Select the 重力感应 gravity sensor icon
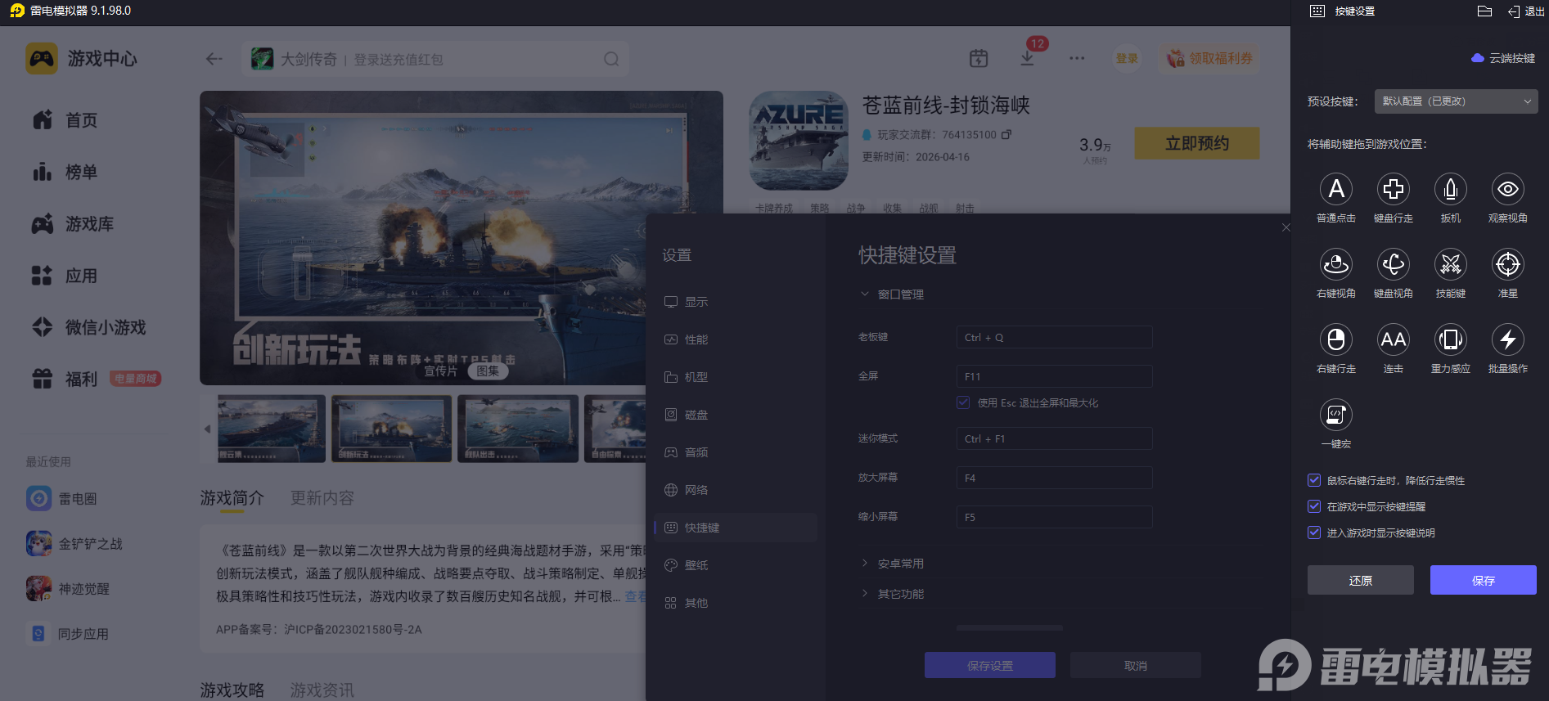Viewport: 1549px width, 701px height. [x=1450, y=340]
